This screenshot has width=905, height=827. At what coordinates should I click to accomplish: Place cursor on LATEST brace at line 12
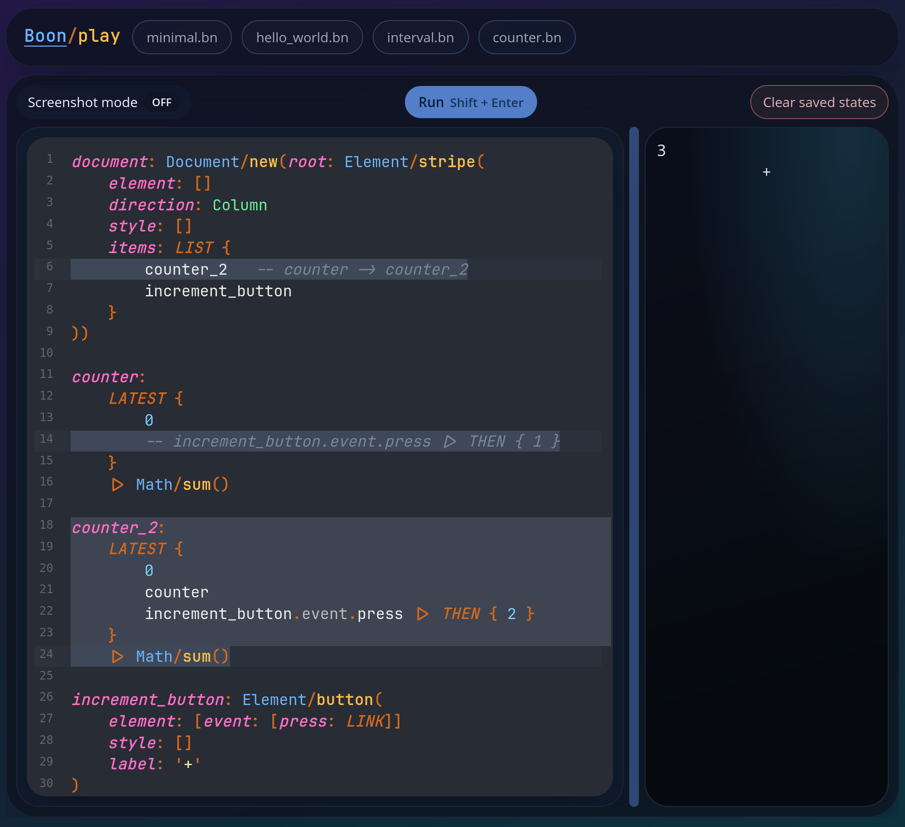pos(179,399)
